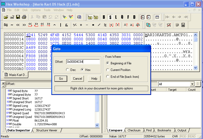Click the byte flip swap arrows icon

[x=6, y=25]
